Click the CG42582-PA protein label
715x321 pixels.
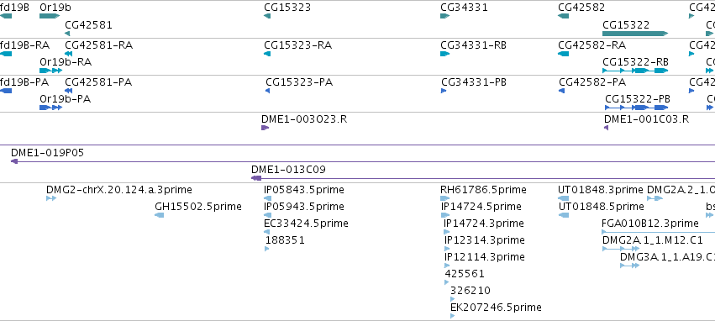point(592,82)
